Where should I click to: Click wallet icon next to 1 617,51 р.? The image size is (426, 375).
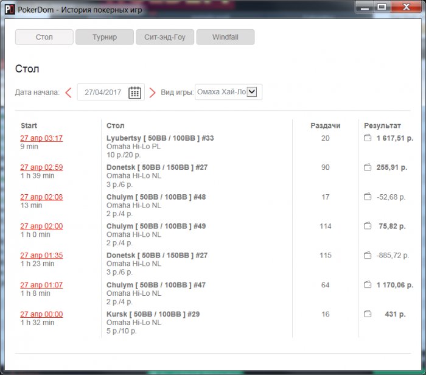pyautogui.click(x=368, y=138)
